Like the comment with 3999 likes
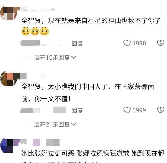Screen dimensions: 167x163 click(127, 110)
